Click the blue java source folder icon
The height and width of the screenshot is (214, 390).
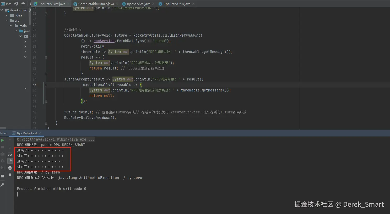pyautogui.click(x=21, y=31)
